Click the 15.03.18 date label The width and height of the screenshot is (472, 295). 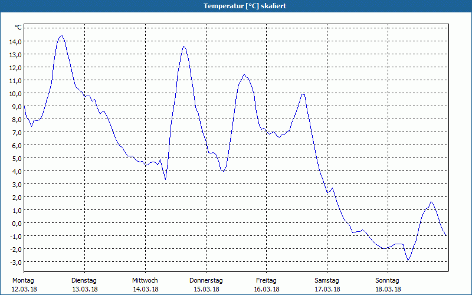[x=206, y=289]
